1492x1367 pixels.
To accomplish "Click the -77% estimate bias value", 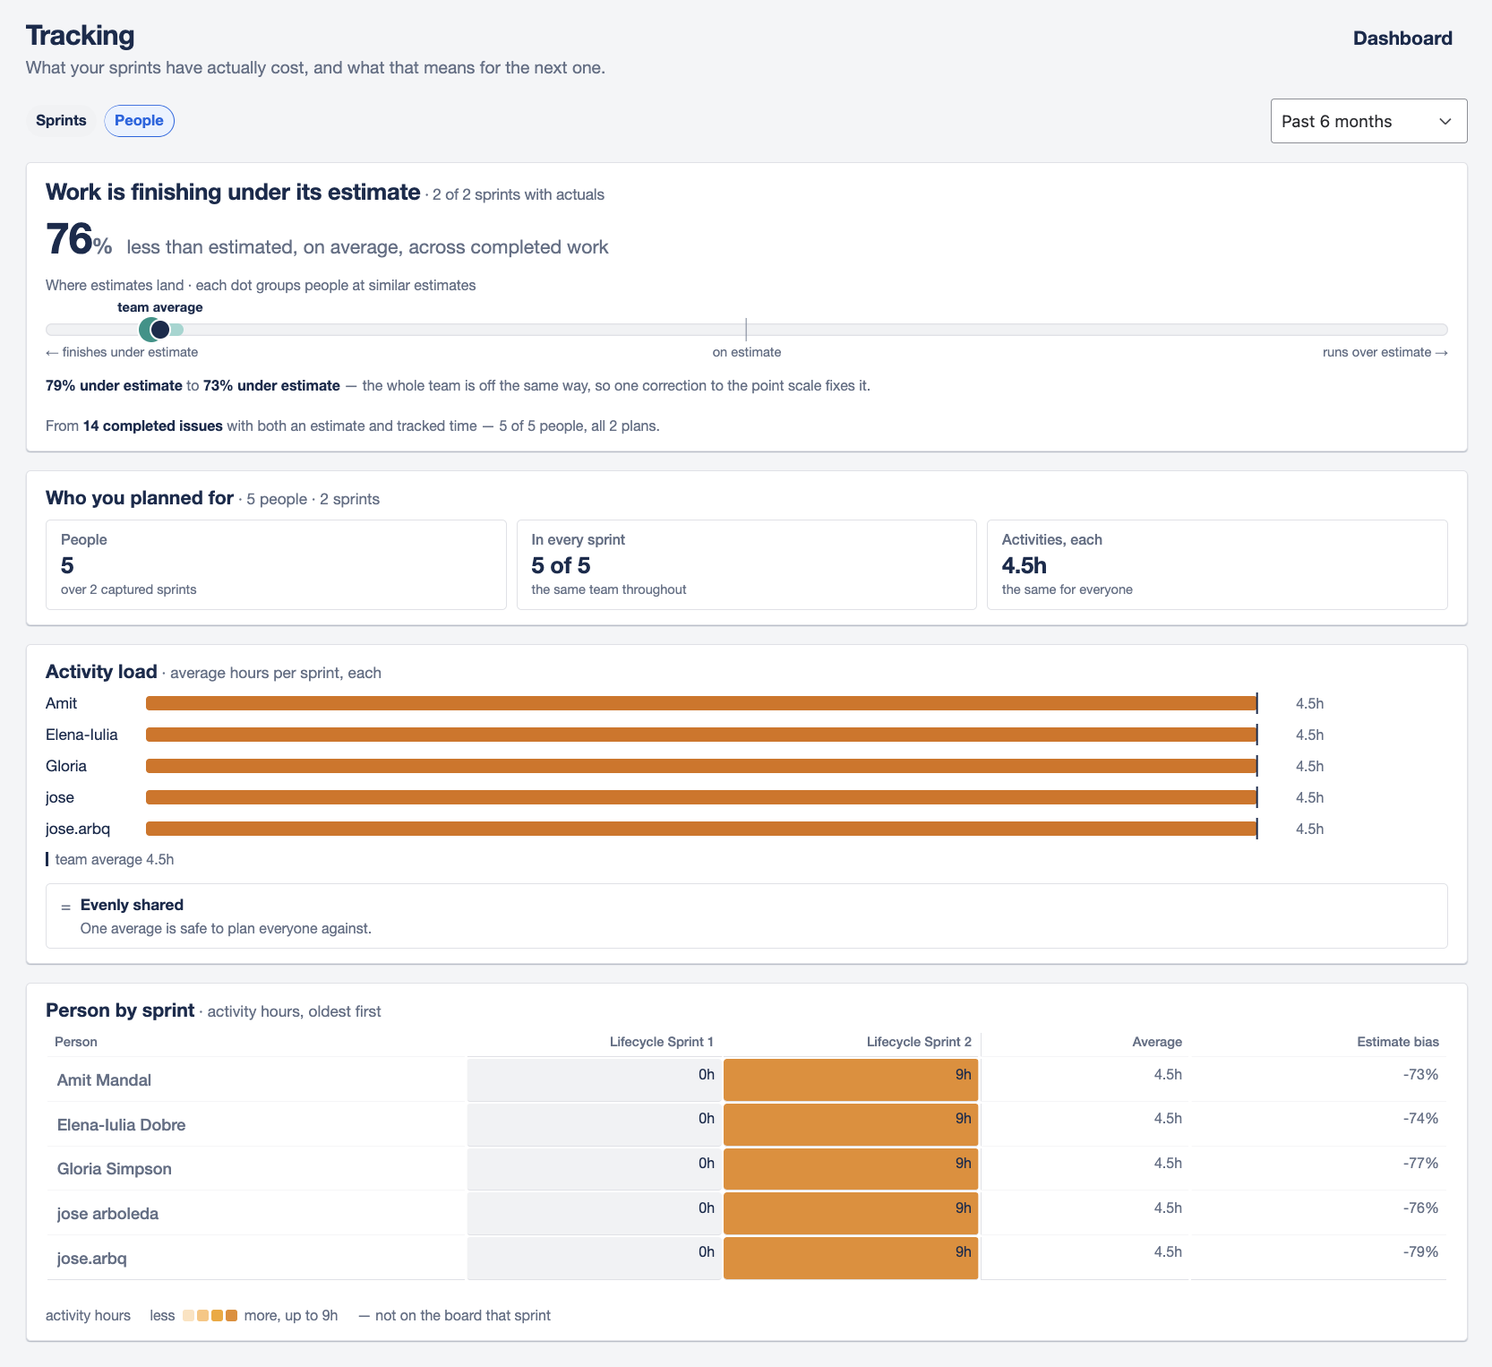I will (1420, 1164).
